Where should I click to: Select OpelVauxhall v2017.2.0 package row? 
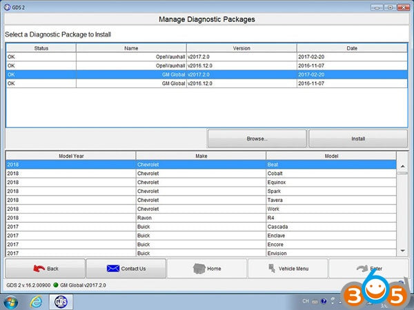click(x=207, y=56)
